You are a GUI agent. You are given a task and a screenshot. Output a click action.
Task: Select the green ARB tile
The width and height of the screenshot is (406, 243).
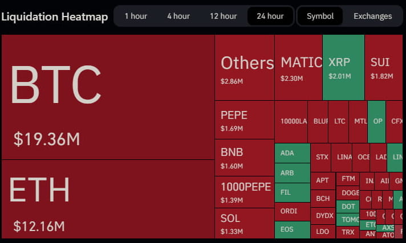(x=292, y=173)
